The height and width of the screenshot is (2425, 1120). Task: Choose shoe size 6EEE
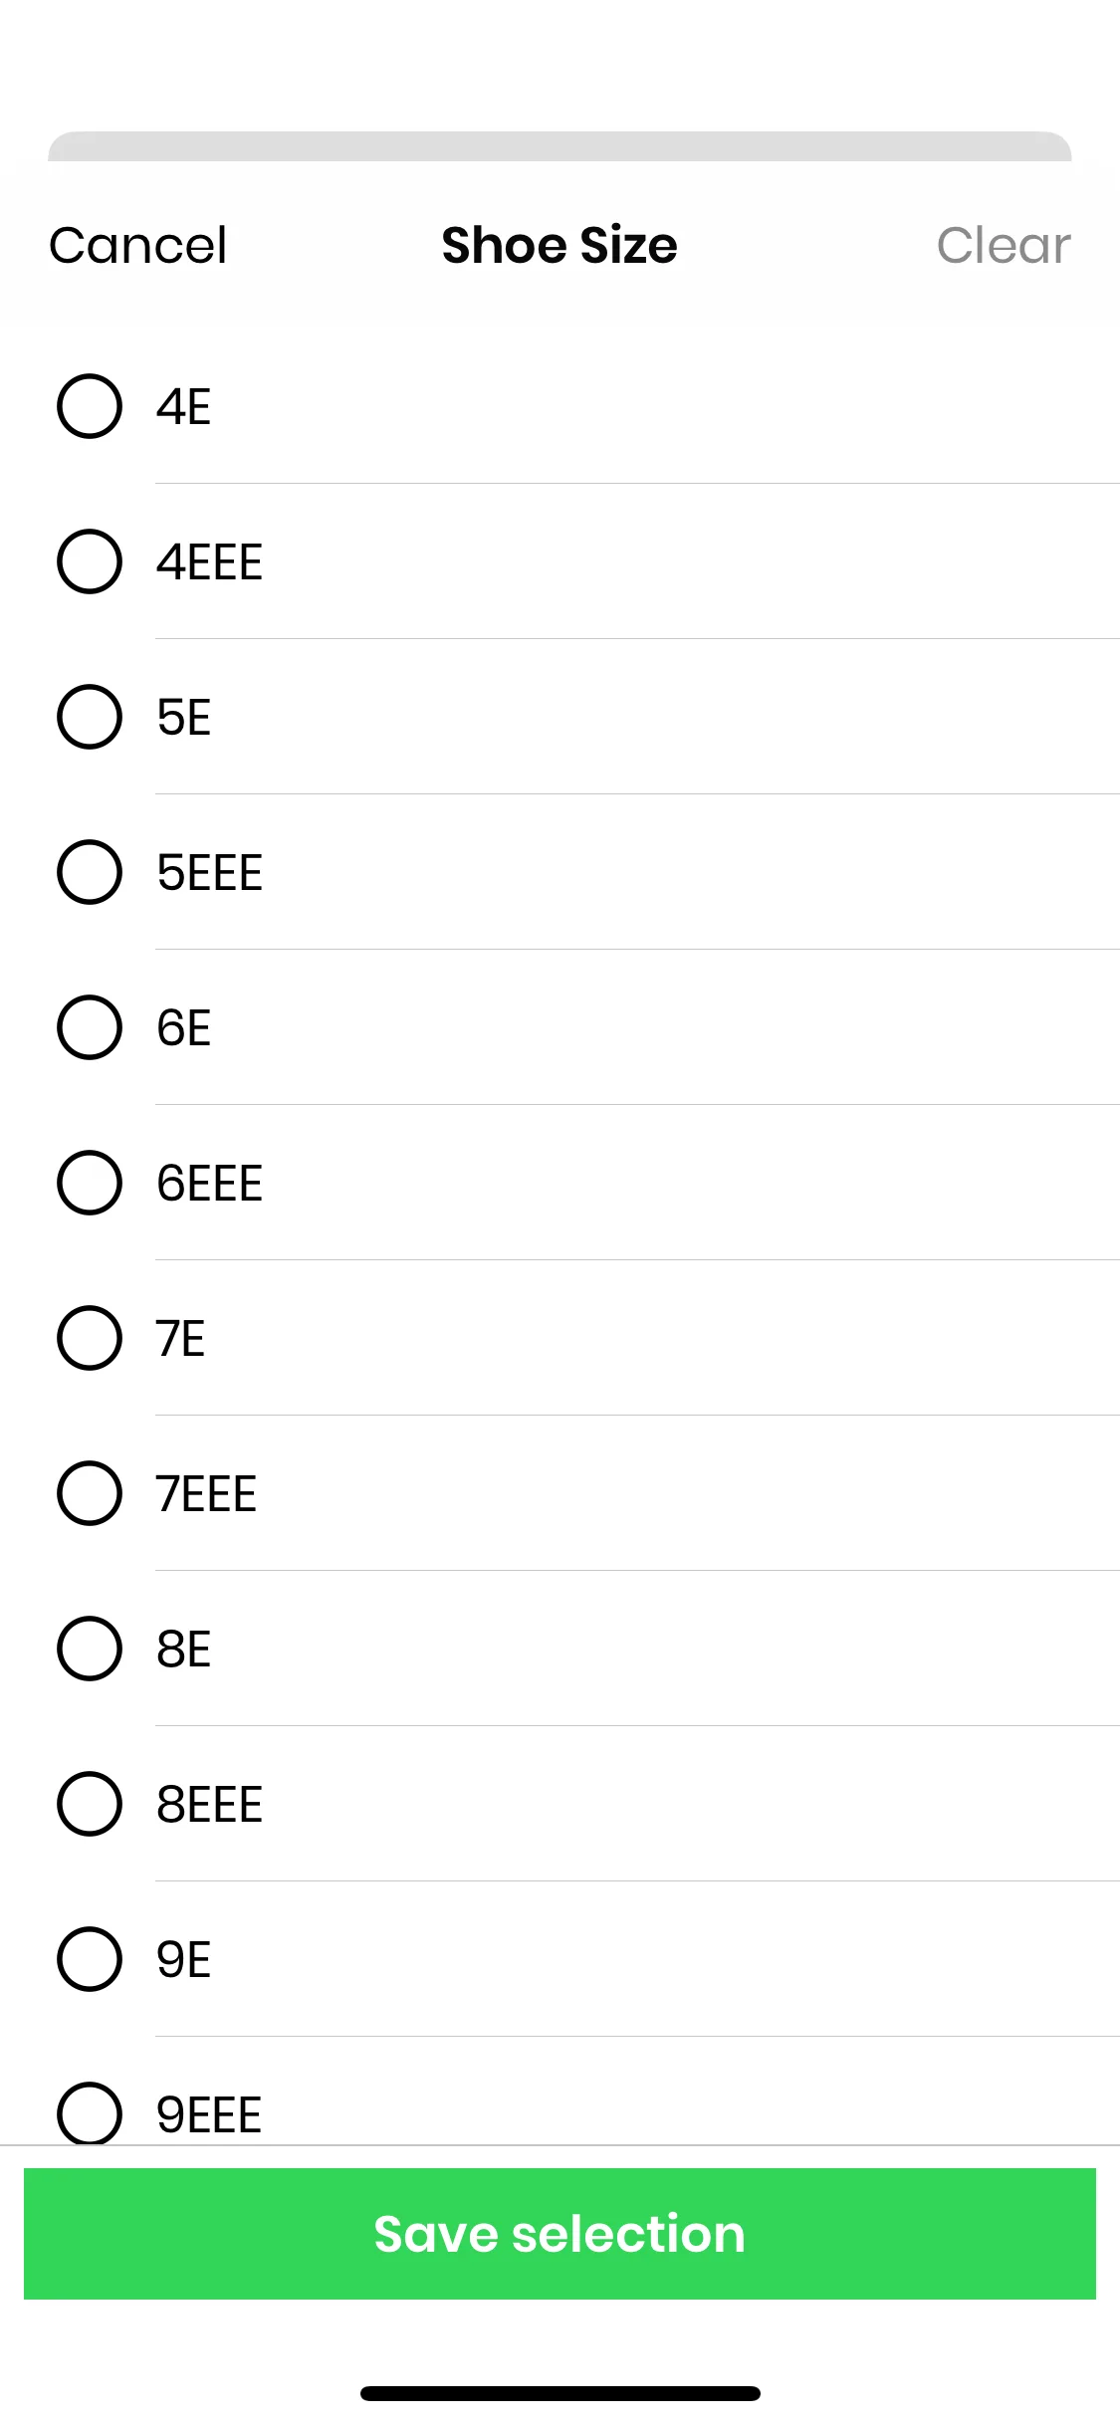coord(90,1183)
